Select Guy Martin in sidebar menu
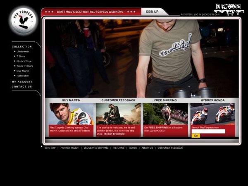Image resolution: width=248 pixels, height=186 pixels. point(23,71)
